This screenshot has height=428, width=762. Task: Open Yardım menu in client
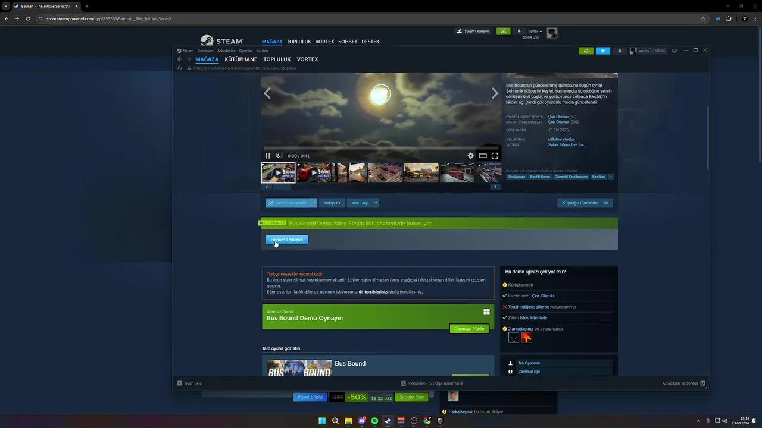pos(262,51)
